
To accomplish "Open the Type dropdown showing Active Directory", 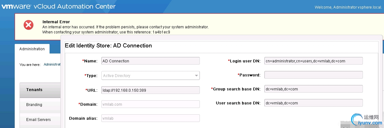I will (x=151, y=75).
